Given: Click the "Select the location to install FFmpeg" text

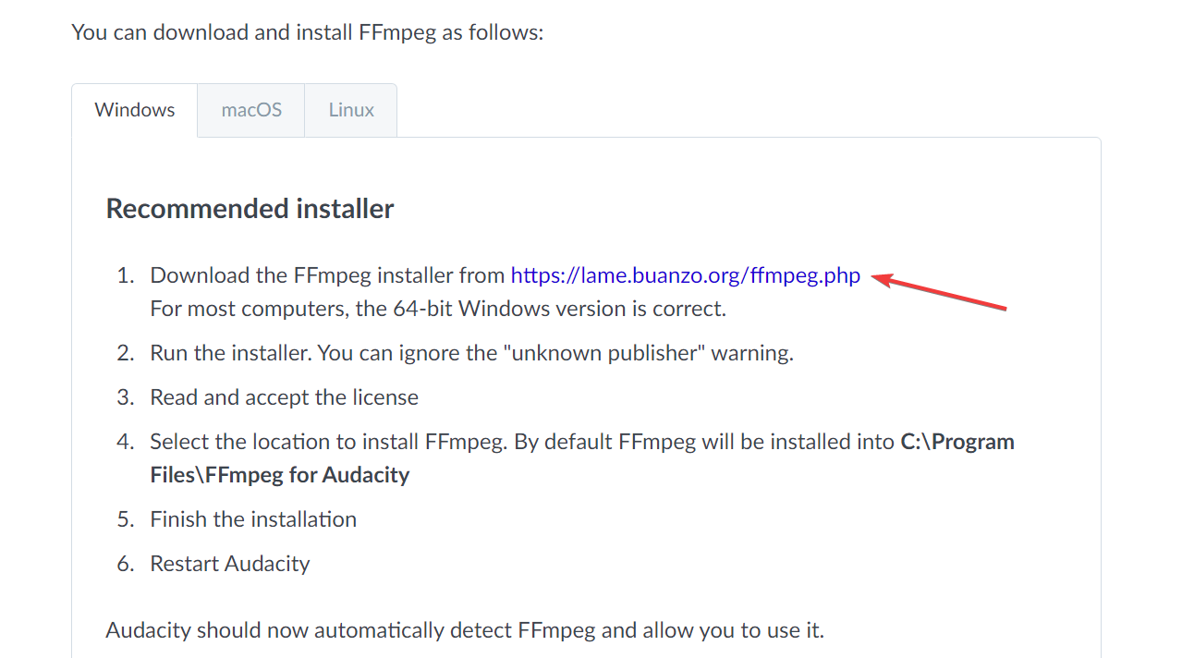Looking at the screenshot, I should click(328, 442).
